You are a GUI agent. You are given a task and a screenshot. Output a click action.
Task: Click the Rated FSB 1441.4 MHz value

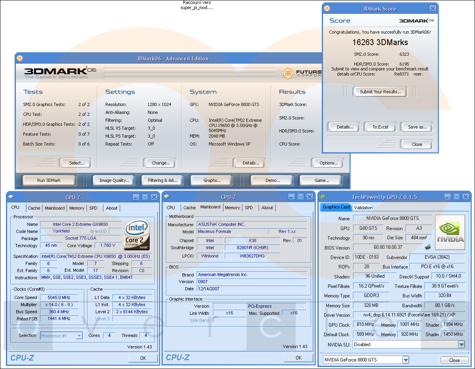[x=59, y=319]
